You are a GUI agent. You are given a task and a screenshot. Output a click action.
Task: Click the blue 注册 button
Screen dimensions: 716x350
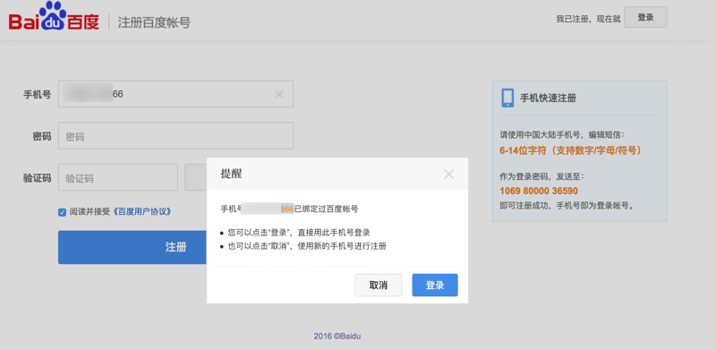coord(132,247)
